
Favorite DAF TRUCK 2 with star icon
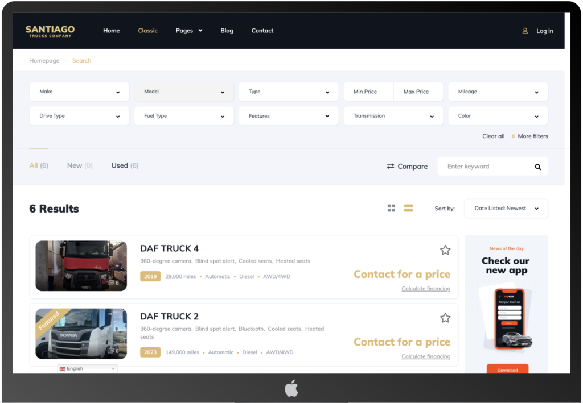tap(445, 318)
